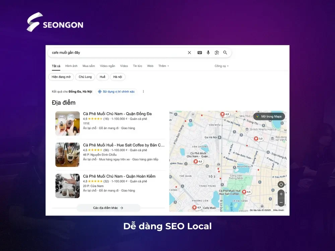Click the Địa điểm heading

[x=64, y=103]
